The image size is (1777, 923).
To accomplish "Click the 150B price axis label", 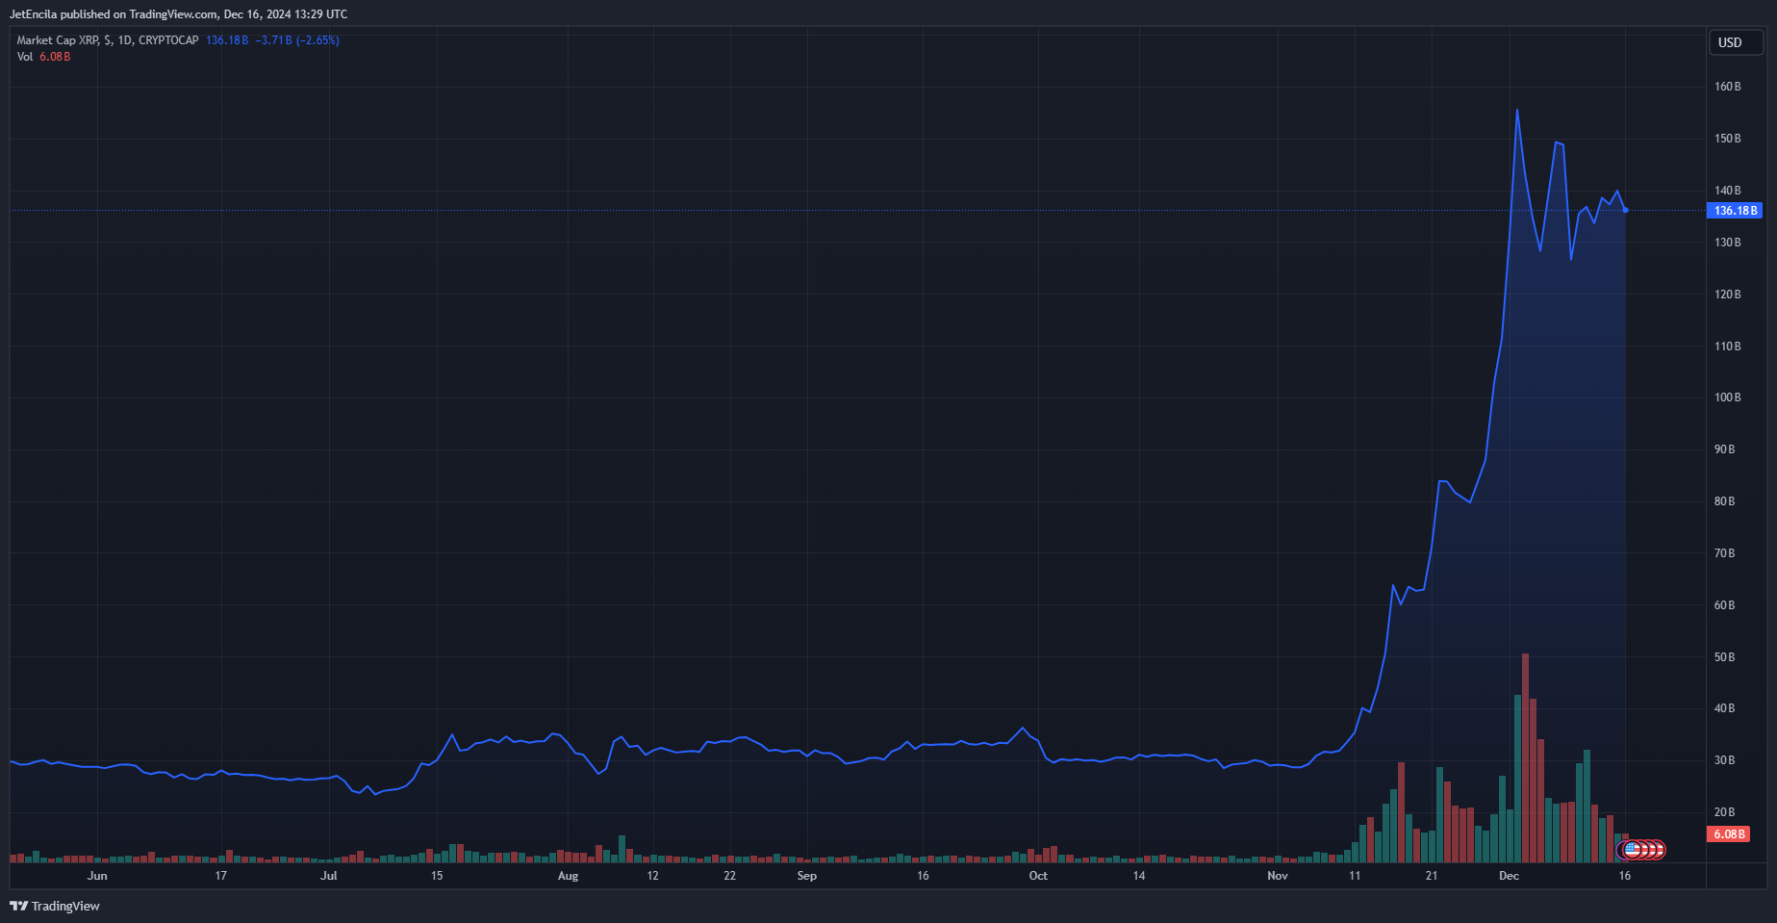I will (x=1728, y=139).
